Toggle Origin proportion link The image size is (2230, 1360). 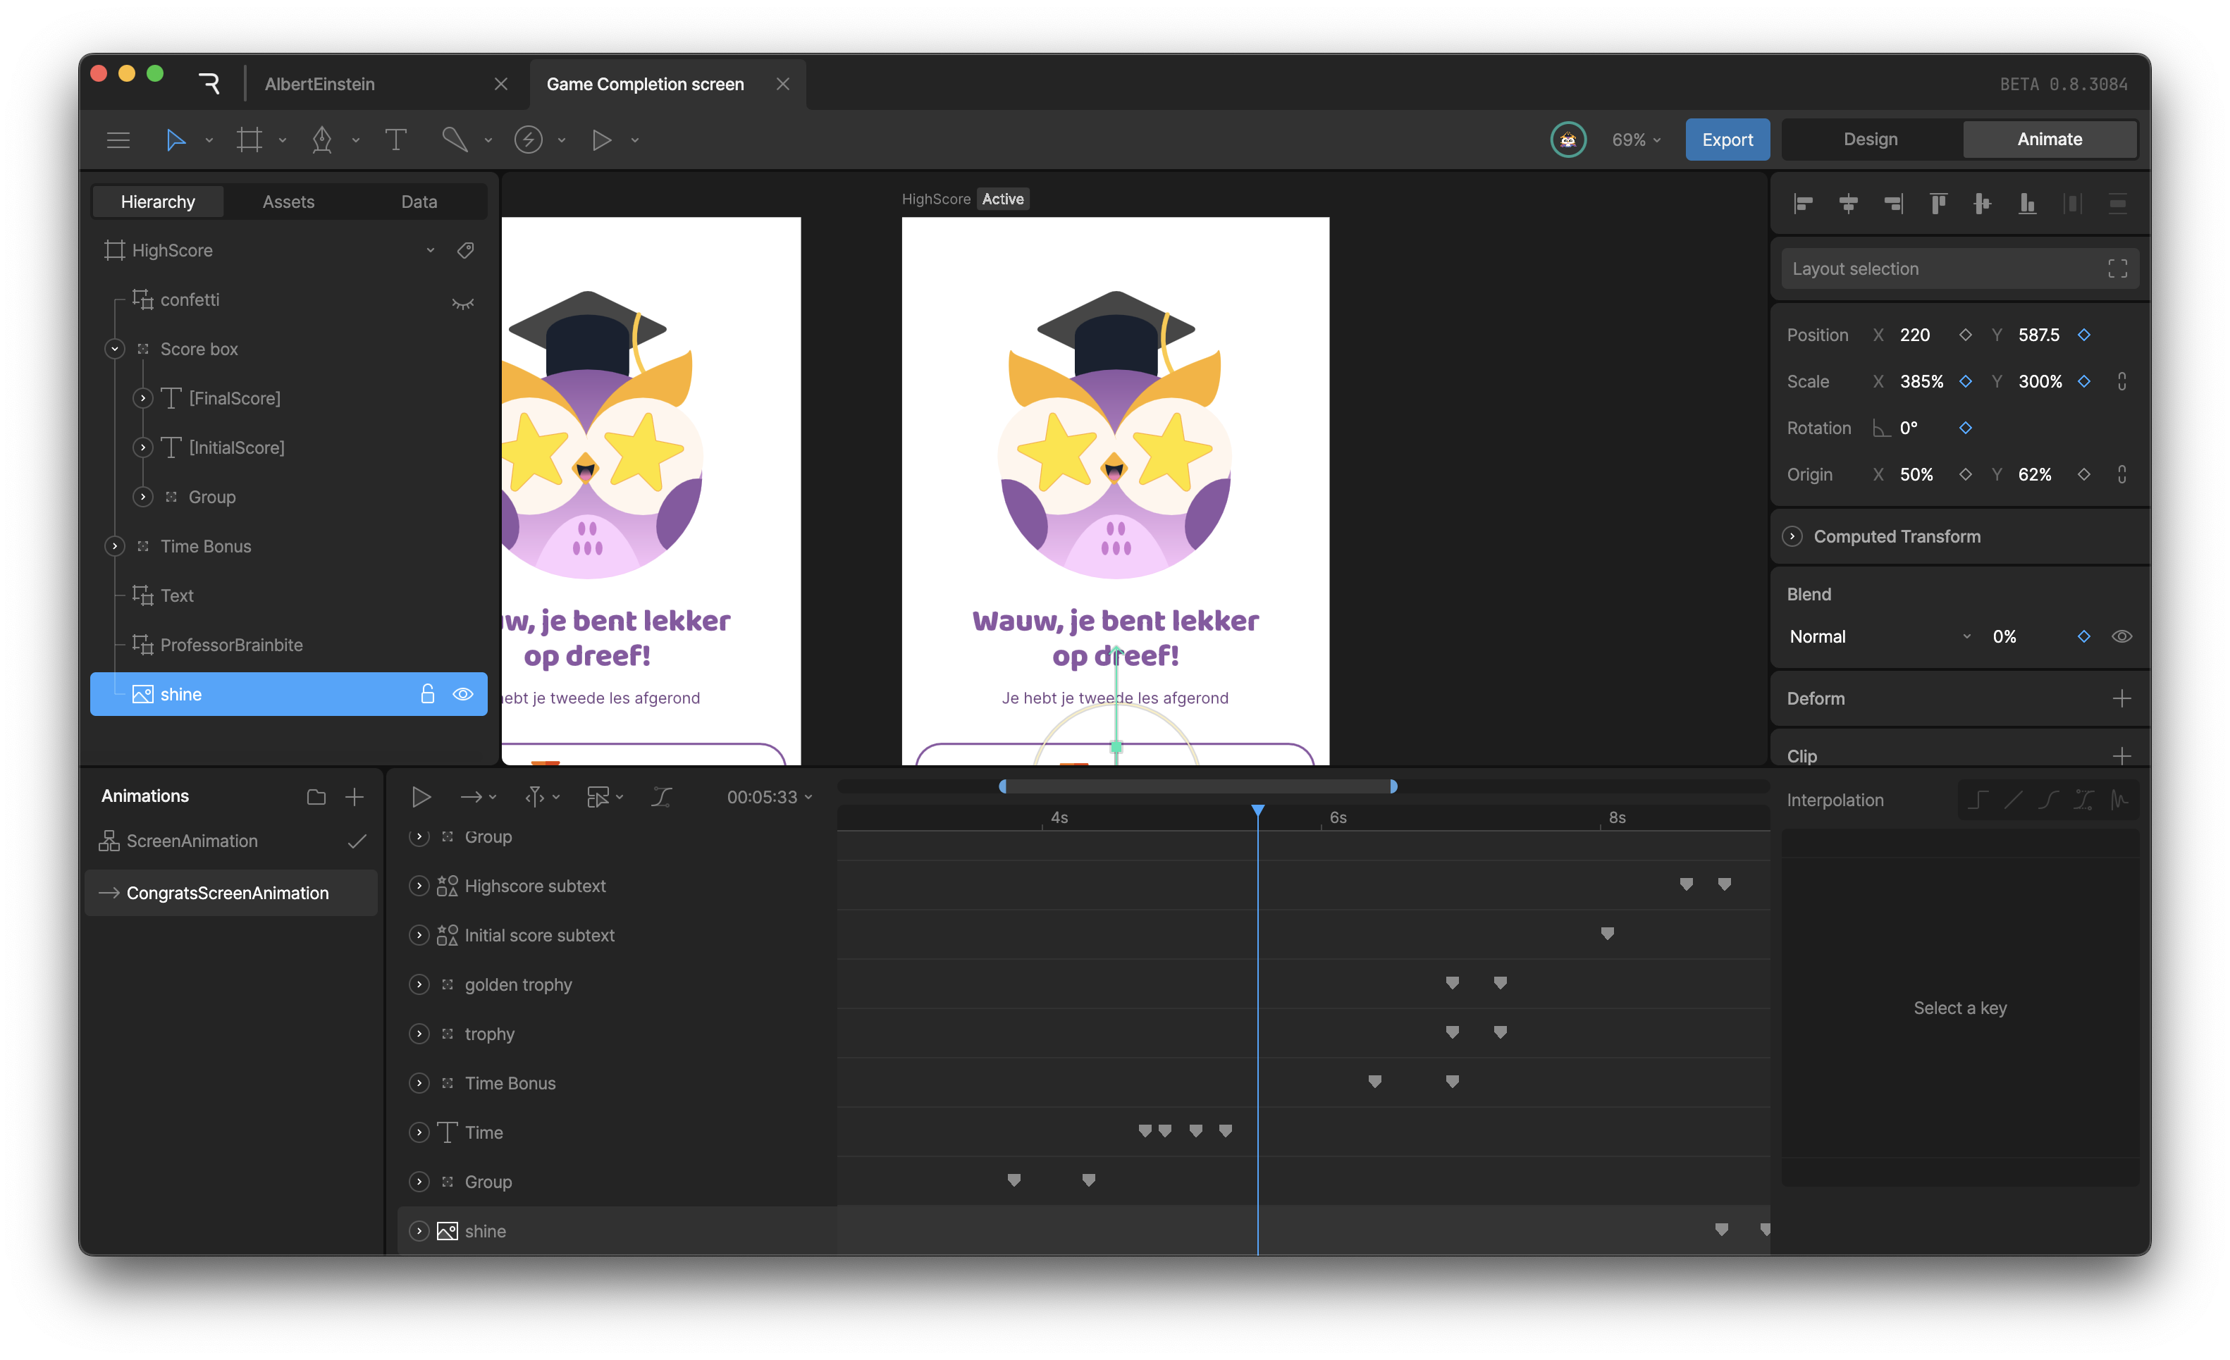pos(2121,474)
